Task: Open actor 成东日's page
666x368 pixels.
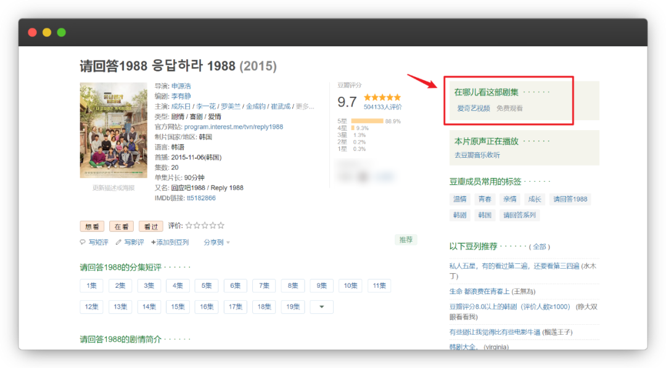Action: [x=181, y=106]
